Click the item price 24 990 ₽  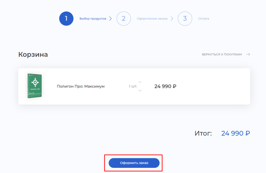pos(165,86)
